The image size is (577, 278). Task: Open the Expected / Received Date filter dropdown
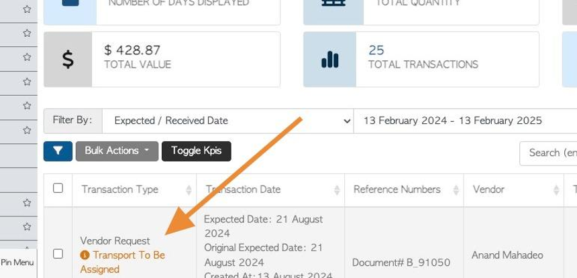tap(228, 121)
